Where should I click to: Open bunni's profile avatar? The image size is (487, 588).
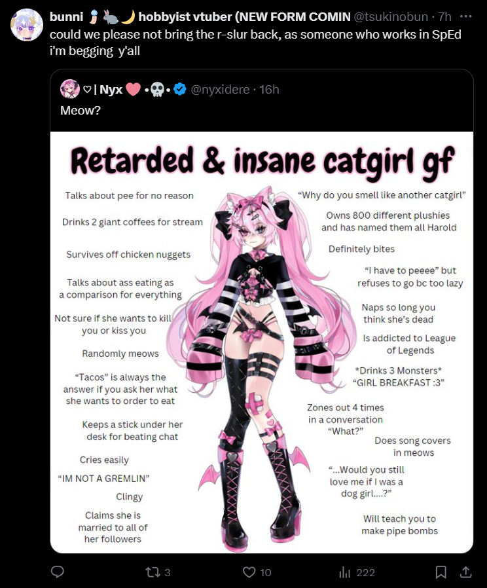[27, 25]
